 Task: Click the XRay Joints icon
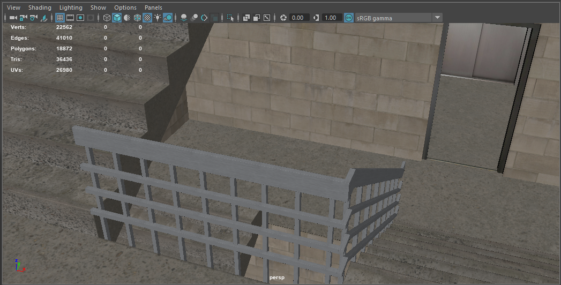point(267,18)
